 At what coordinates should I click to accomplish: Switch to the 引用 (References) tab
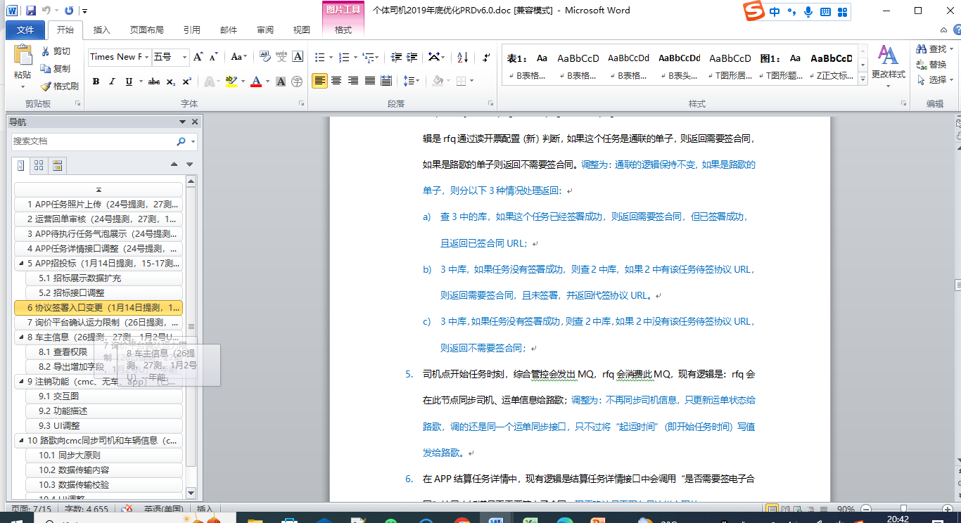pos(191,30)
